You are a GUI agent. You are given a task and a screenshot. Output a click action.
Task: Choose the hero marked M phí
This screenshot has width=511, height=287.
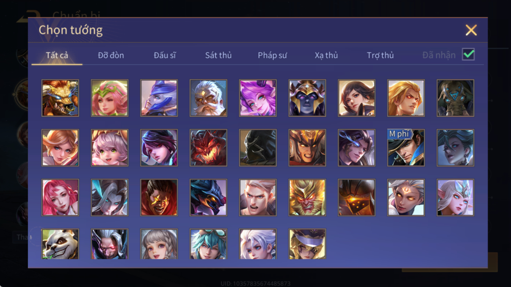tap(406, 148)
